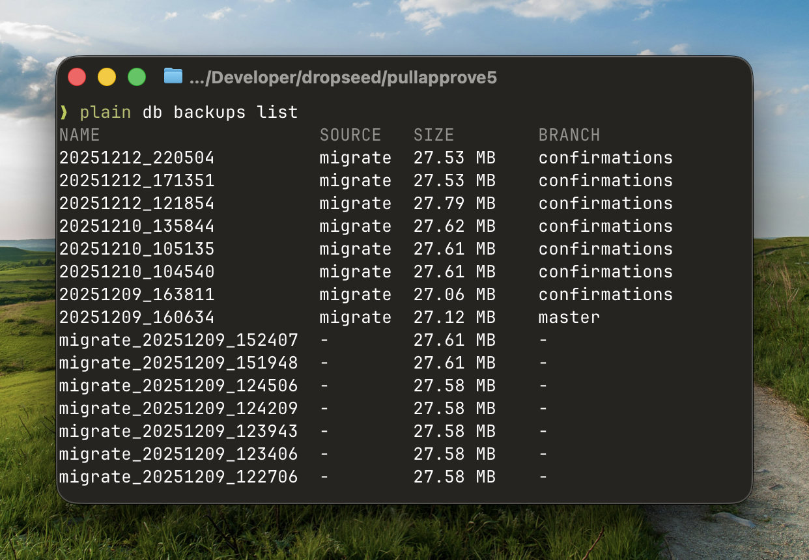Select backup name 20251212_121854
Image resolution: width=809 pixels, height=560 pixels.
click(137, 204)
